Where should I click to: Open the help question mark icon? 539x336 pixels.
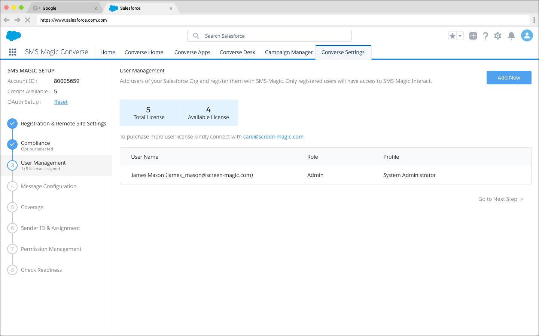[485, 36]
